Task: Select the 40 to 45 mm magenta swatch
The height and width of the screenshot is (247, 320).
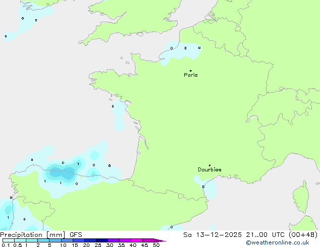Action: tap(137, 240)
